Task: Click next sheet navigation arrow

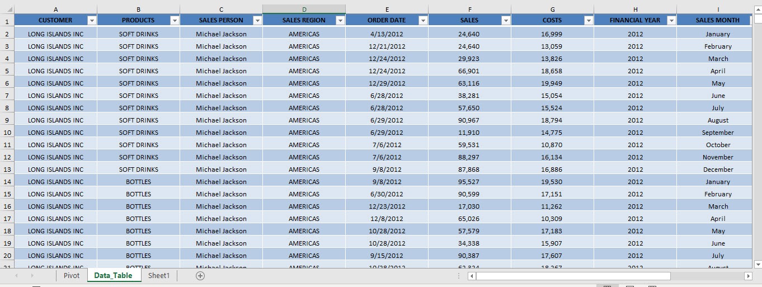Action: click(x=32, y=276)
